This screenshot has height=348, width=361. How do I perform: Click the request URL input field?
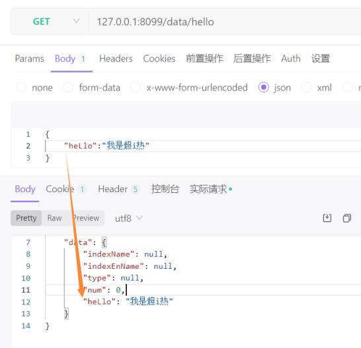point(225,22)
